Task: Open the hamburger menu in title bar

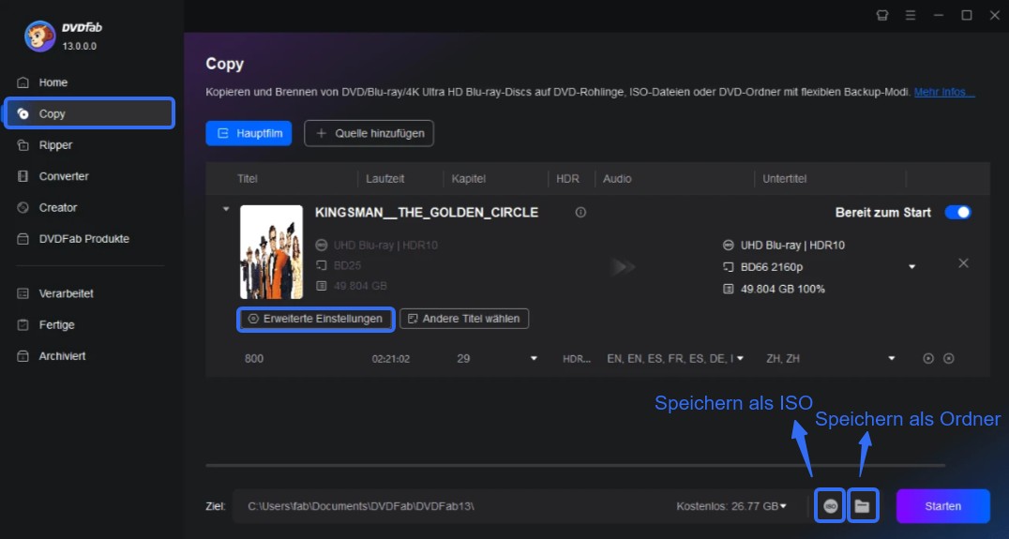Action: [x=911, y=15]
